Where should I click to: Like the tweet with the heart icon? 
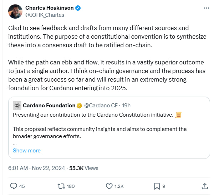click(x=109, y=186)
